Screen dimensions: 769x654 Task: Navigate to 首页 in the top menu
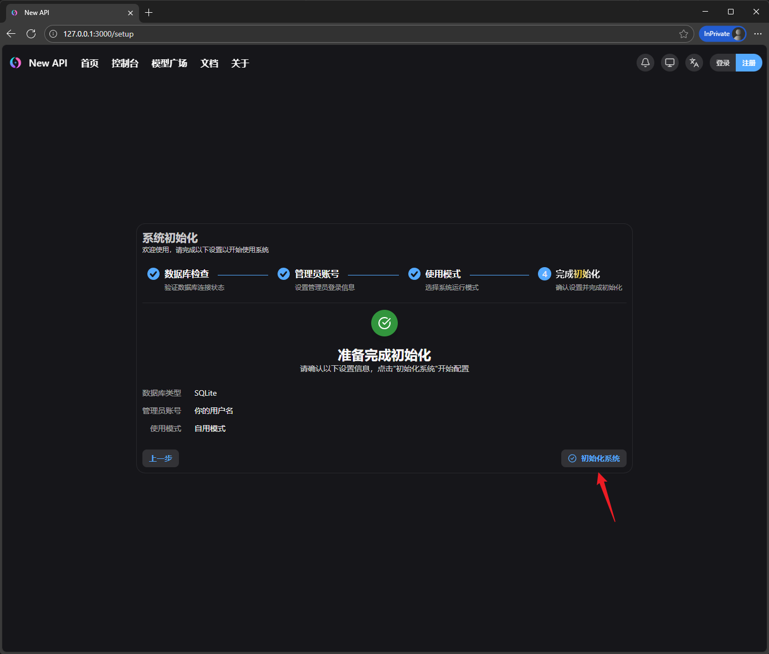click(x=89, y=63)
